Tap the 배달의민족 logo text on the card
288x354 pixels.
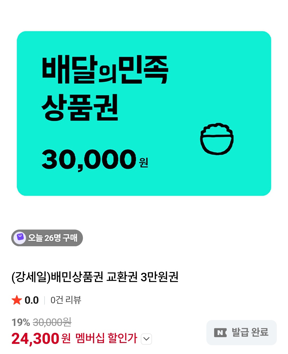105,70
